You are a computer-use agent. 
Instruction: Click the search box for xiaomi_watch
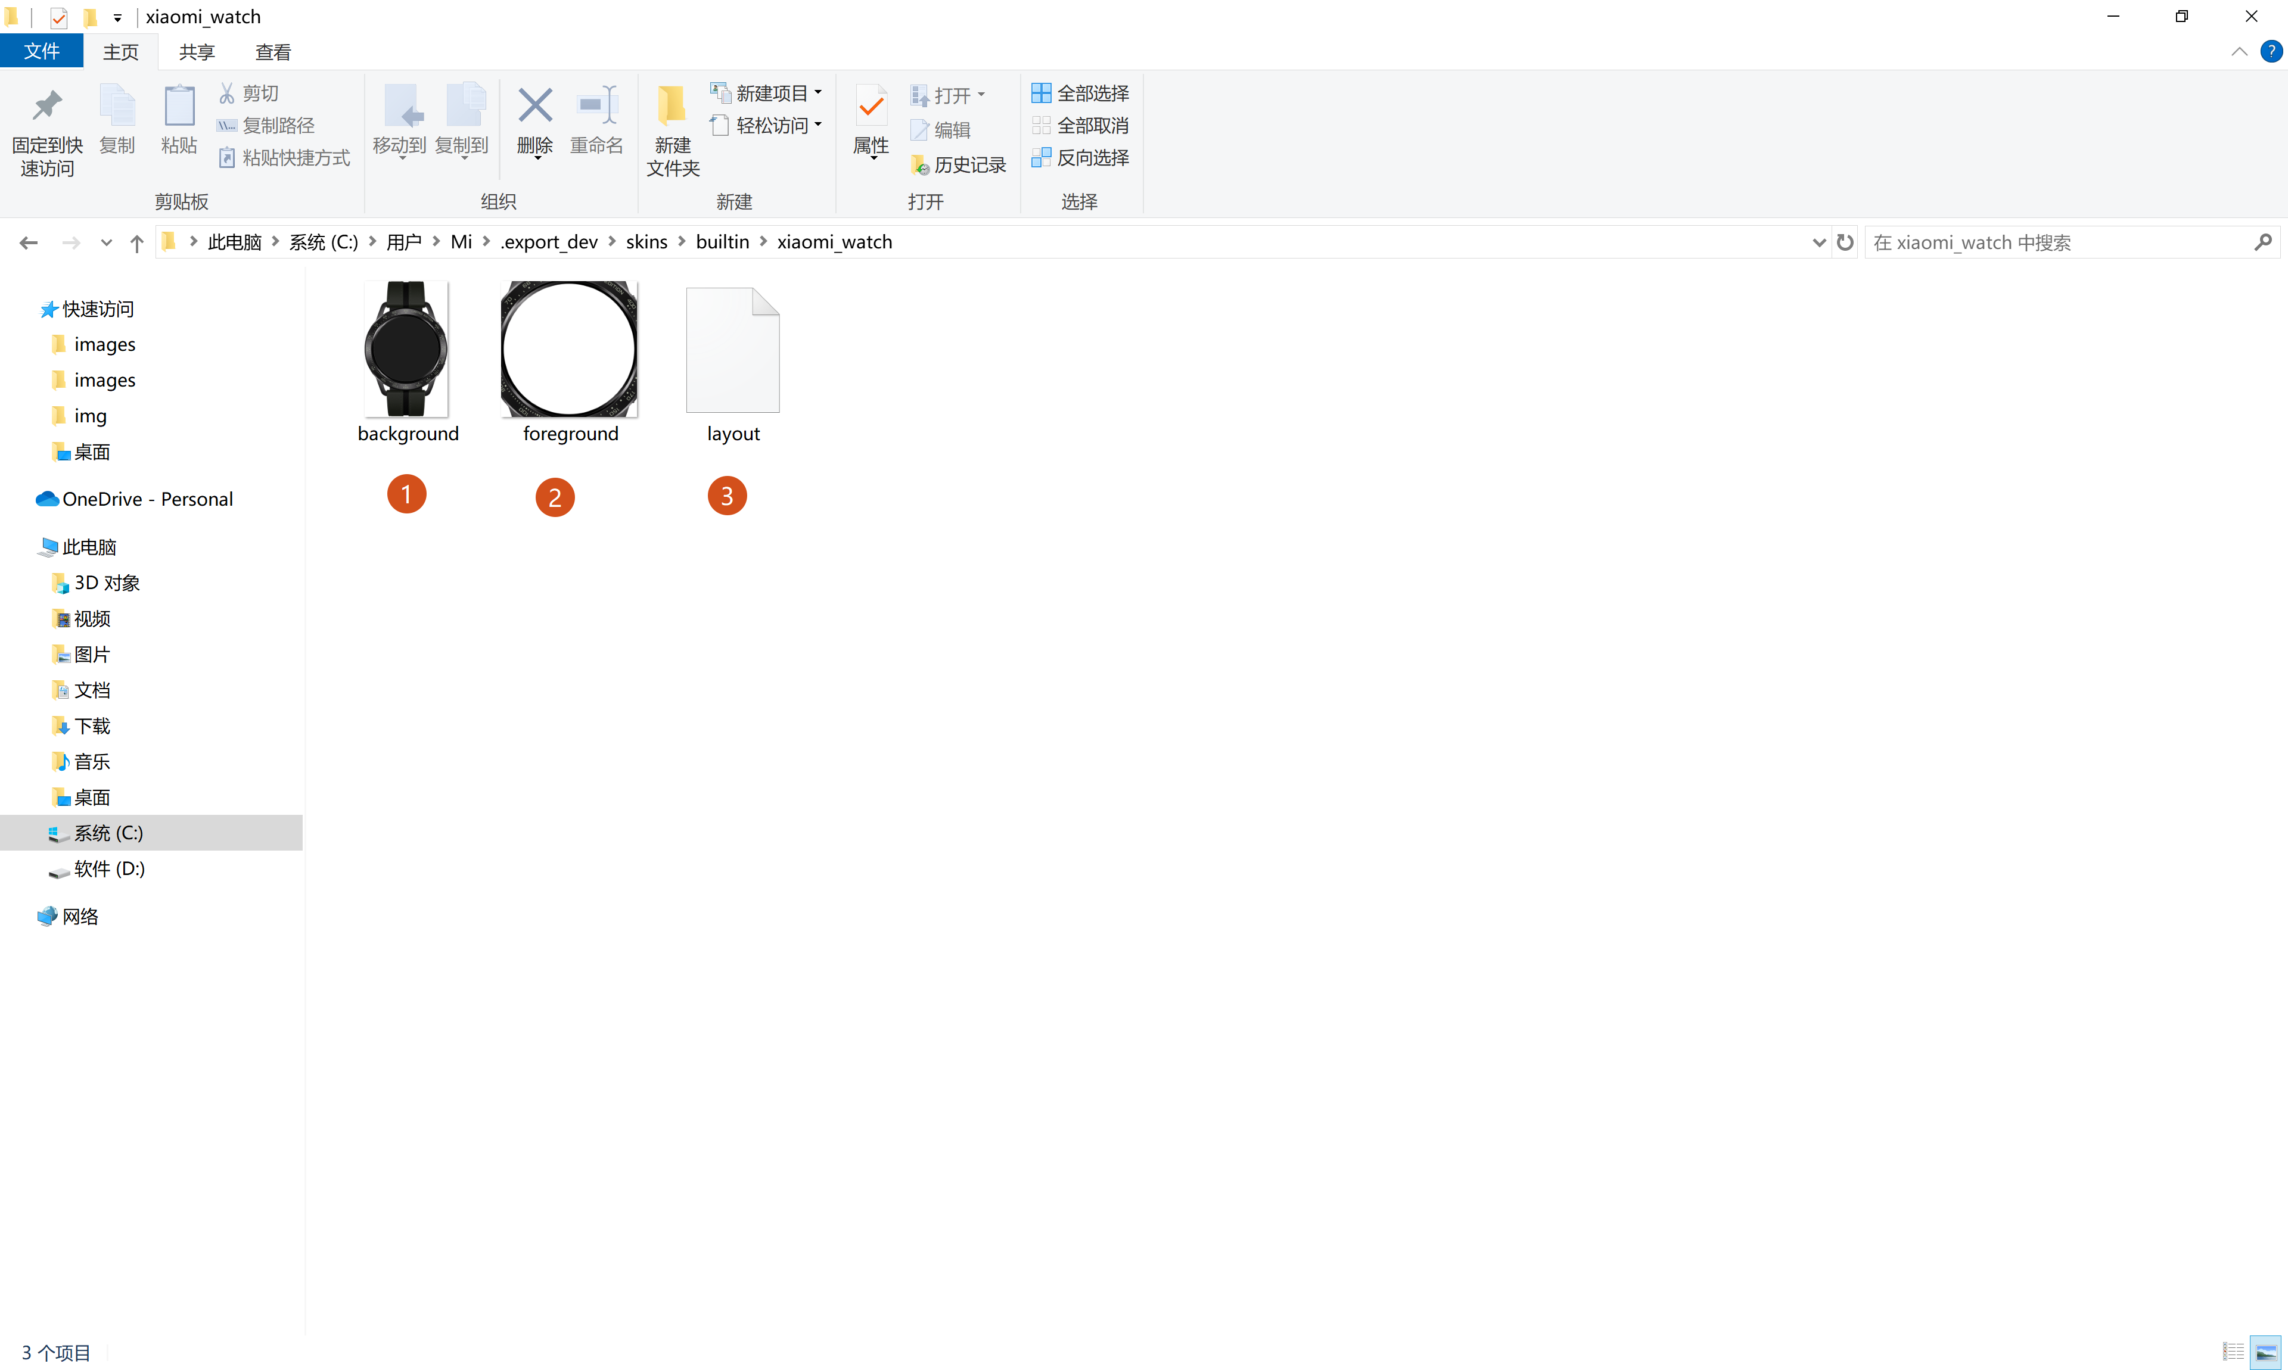[2059, 242]
